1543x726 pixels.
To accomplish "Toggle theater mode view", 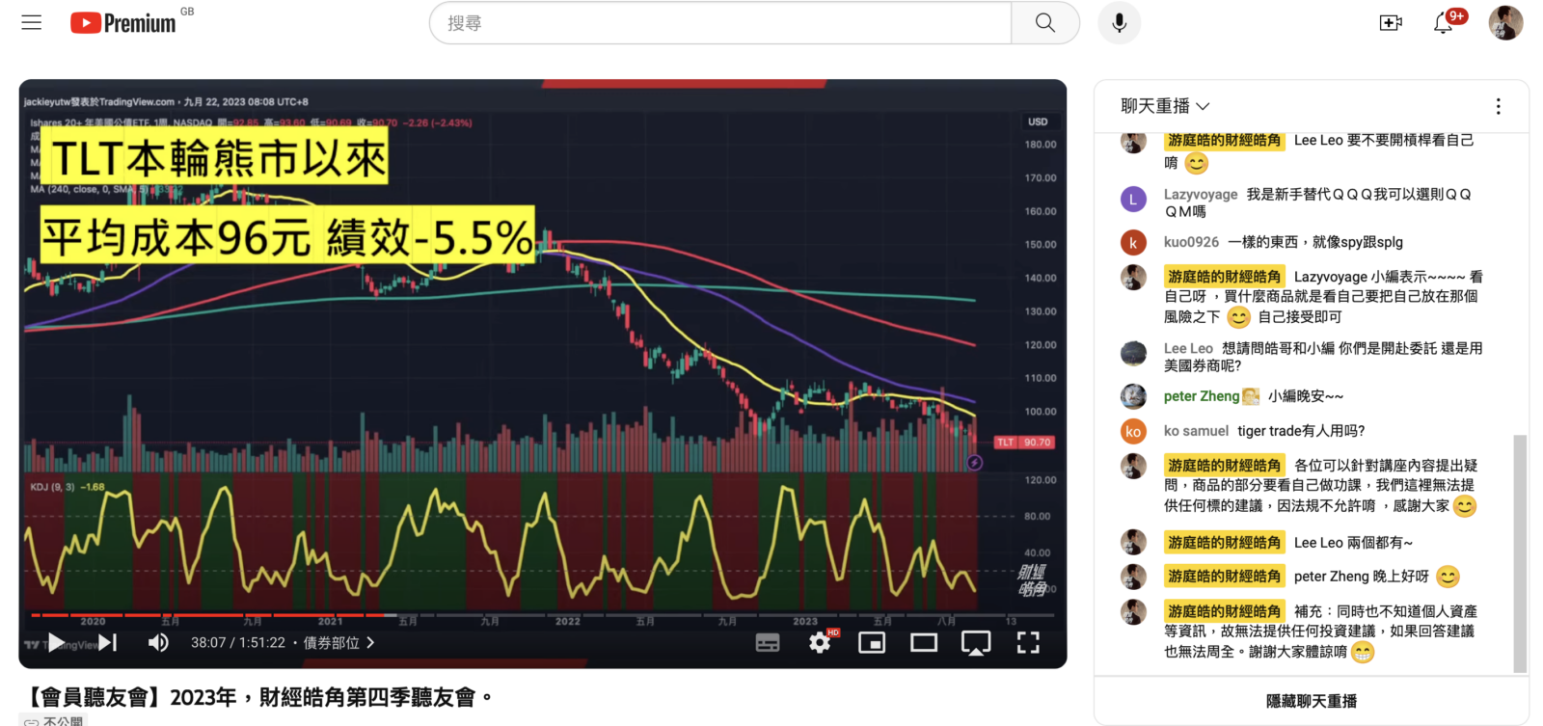I will point(924,643).
